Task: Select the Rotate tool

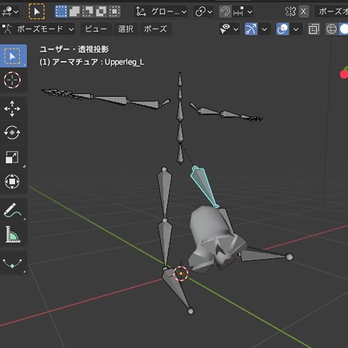Action: click(x=12, y=133)
